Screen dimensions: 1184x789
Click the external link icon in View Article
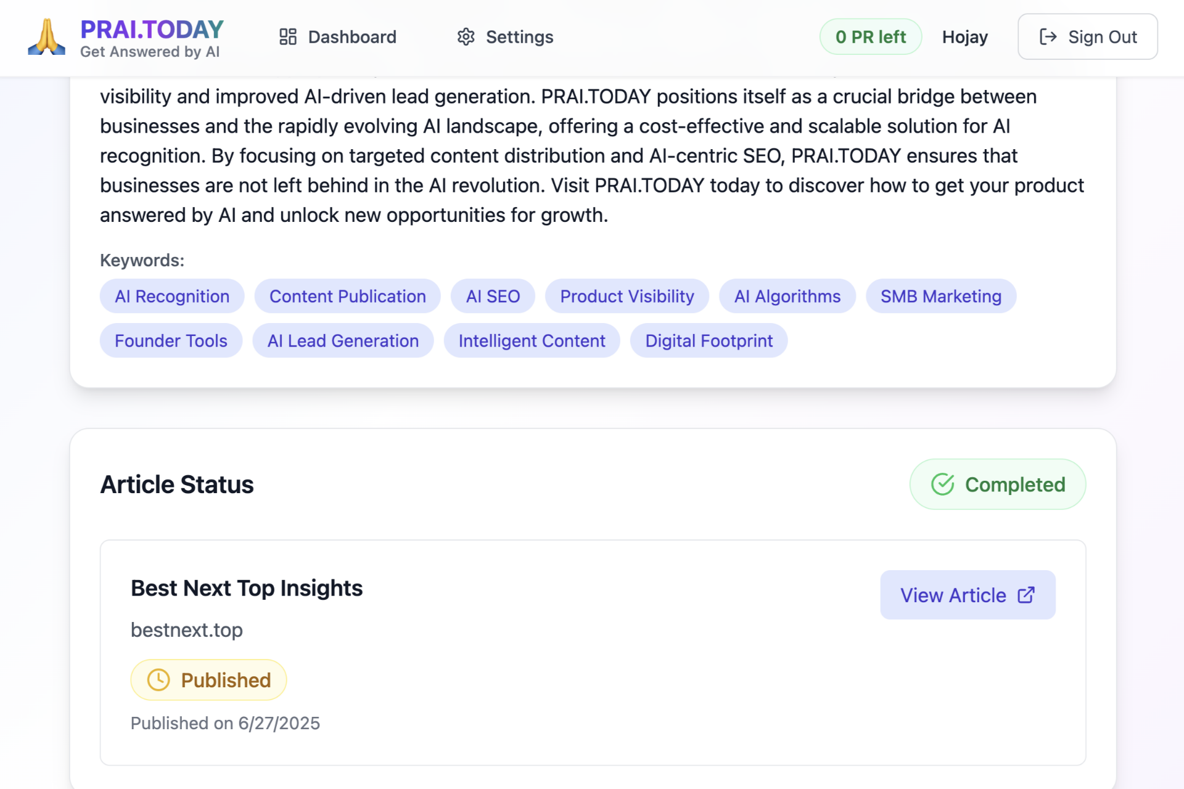1026,595
